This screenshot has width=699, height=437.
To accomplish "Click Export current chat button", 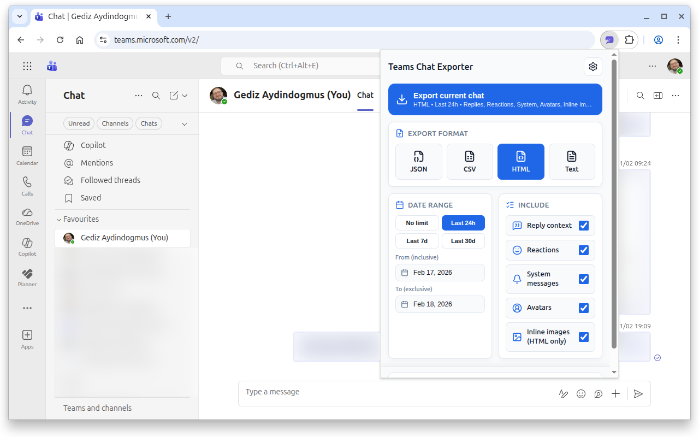I will pos(495,99).
